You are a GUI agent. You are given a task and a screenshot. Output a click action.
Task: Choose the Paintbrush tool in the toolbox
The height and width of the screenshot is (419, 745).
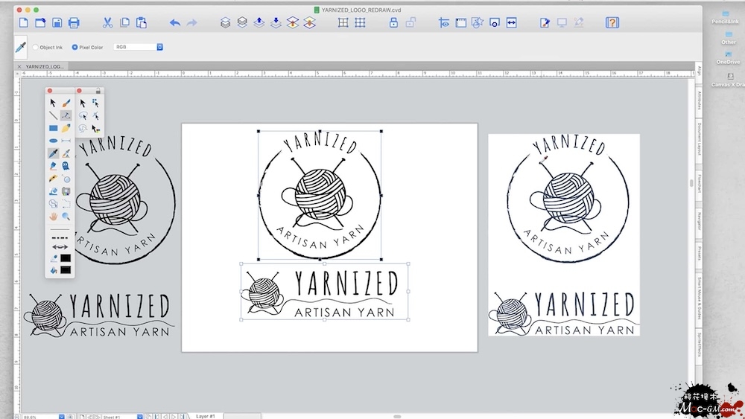tap(66, 103)
